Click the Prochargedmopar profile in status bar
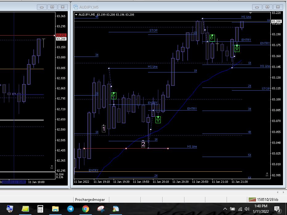Image resolution: width=287 pixels, height=215 pixels. point(90,199)
